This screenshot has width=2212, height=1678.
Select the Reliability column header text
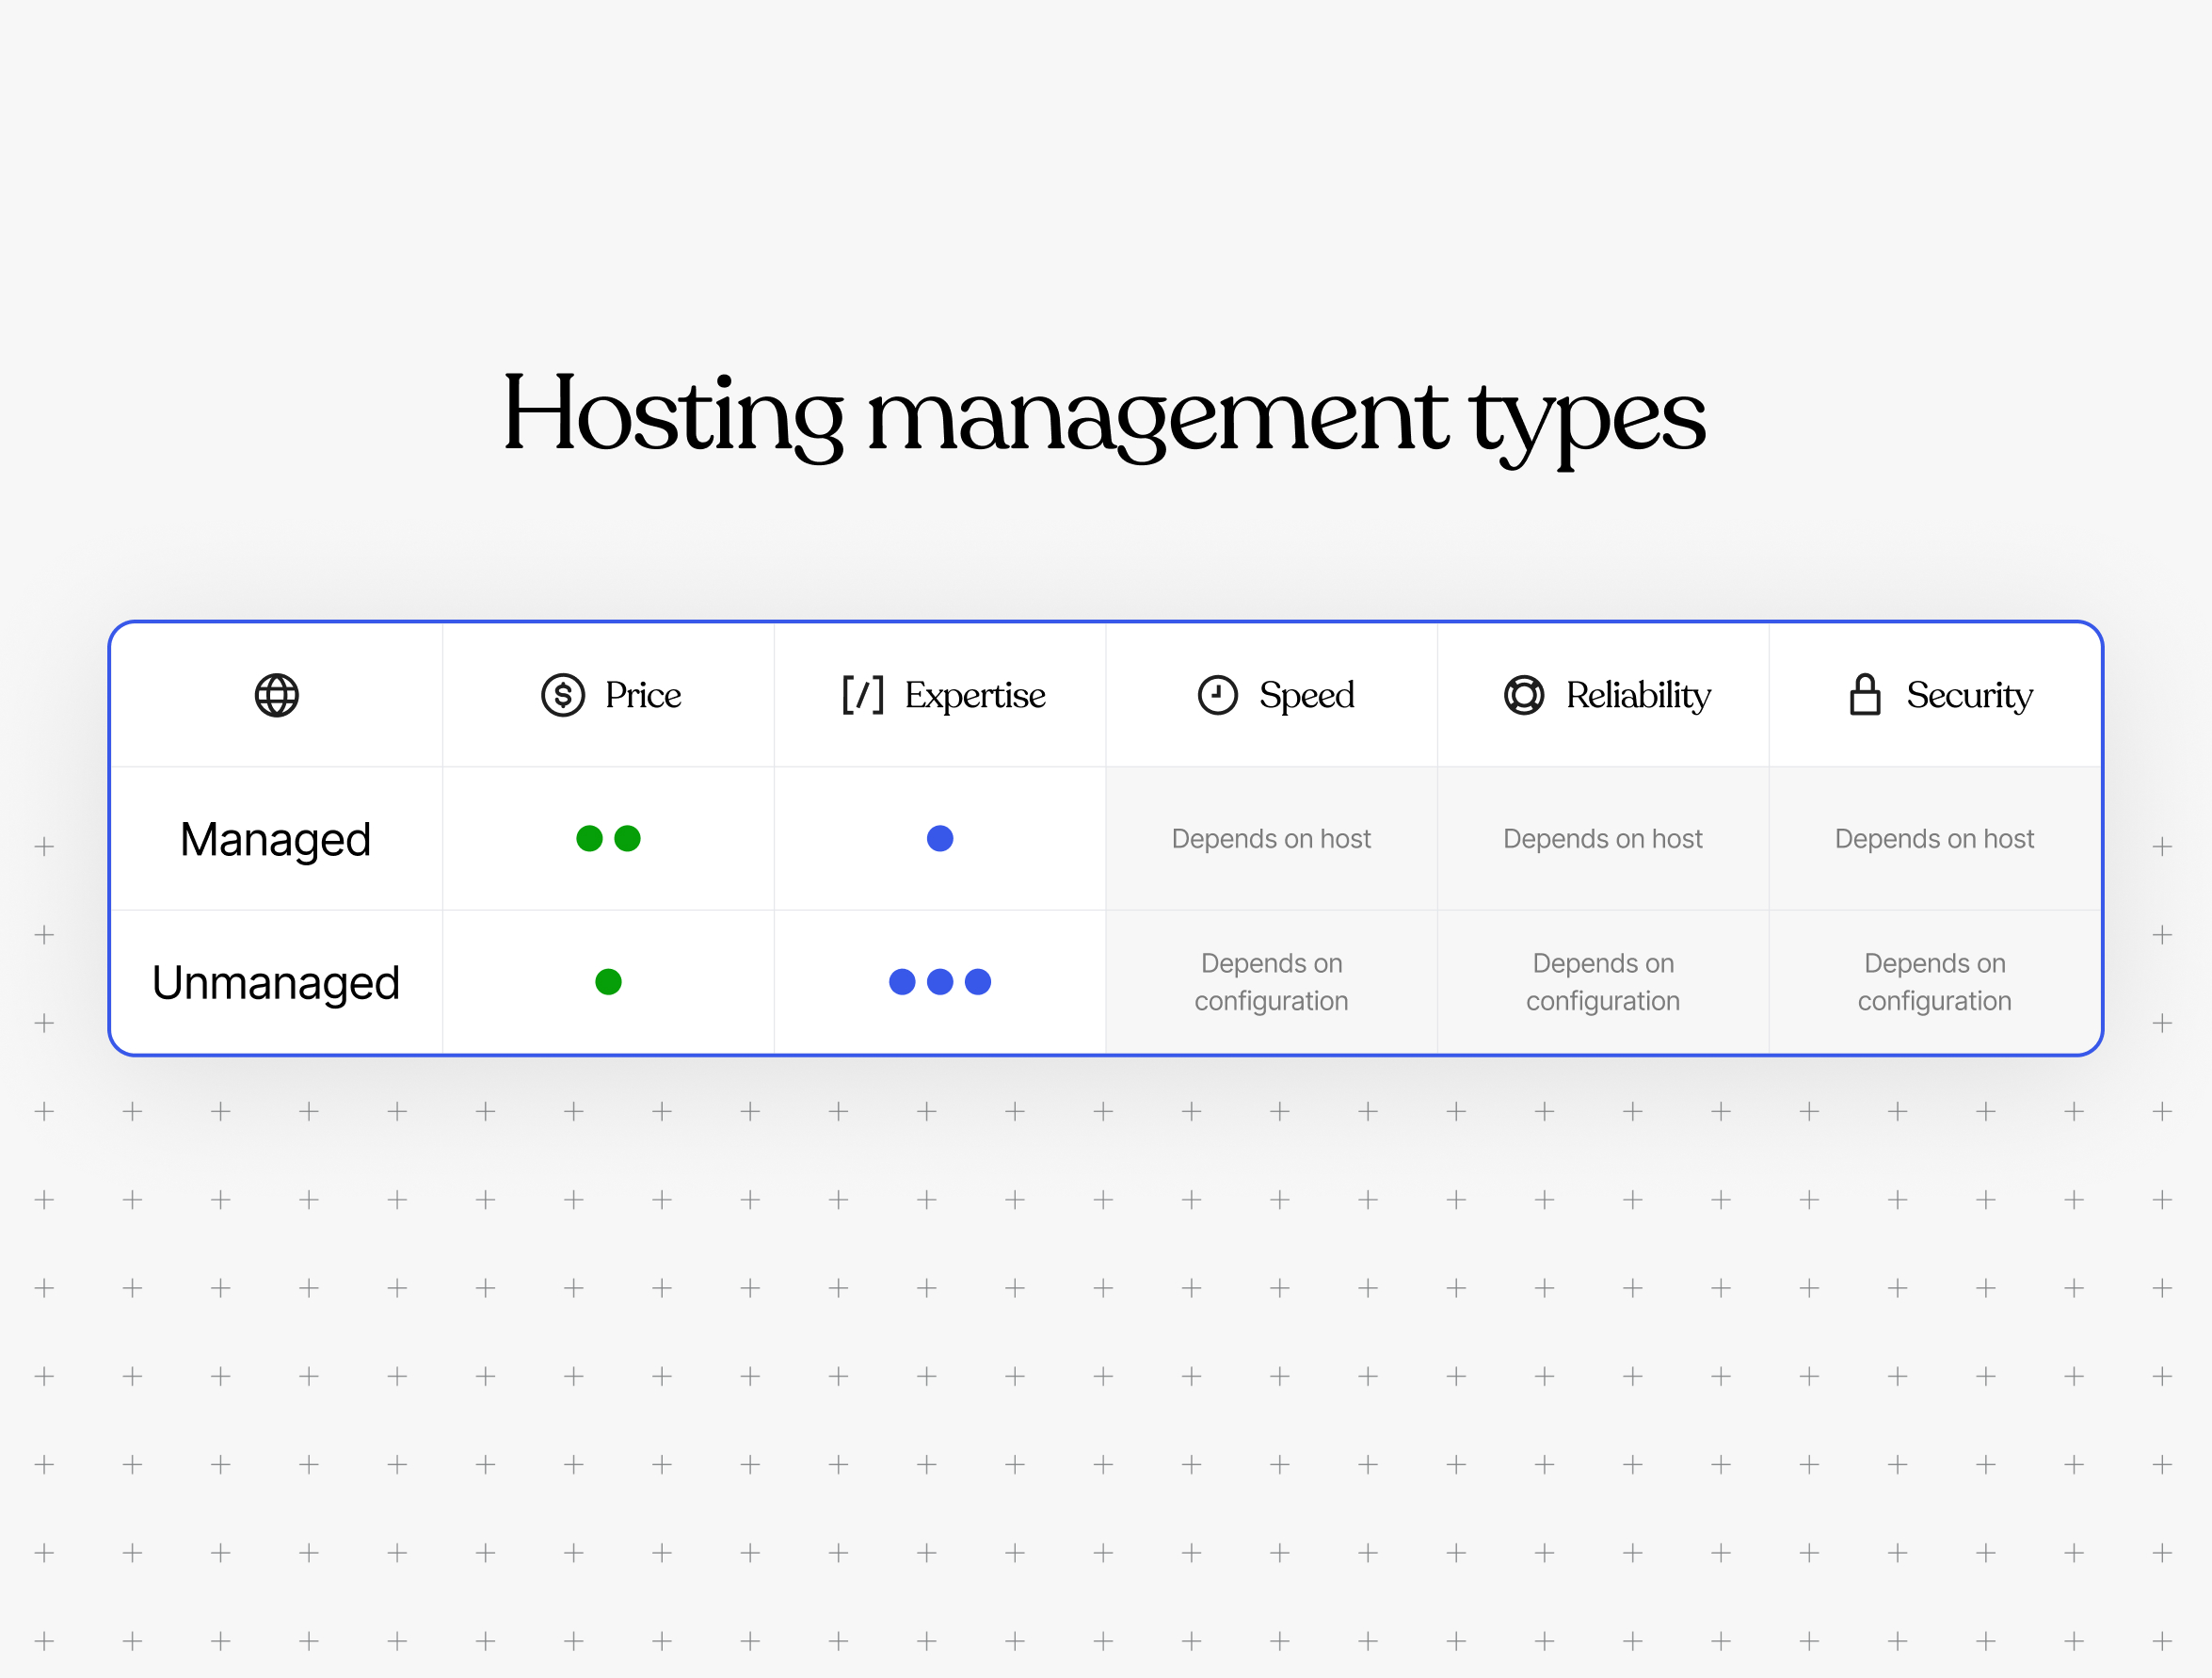pyautogui.click(x=1638, y=696)
